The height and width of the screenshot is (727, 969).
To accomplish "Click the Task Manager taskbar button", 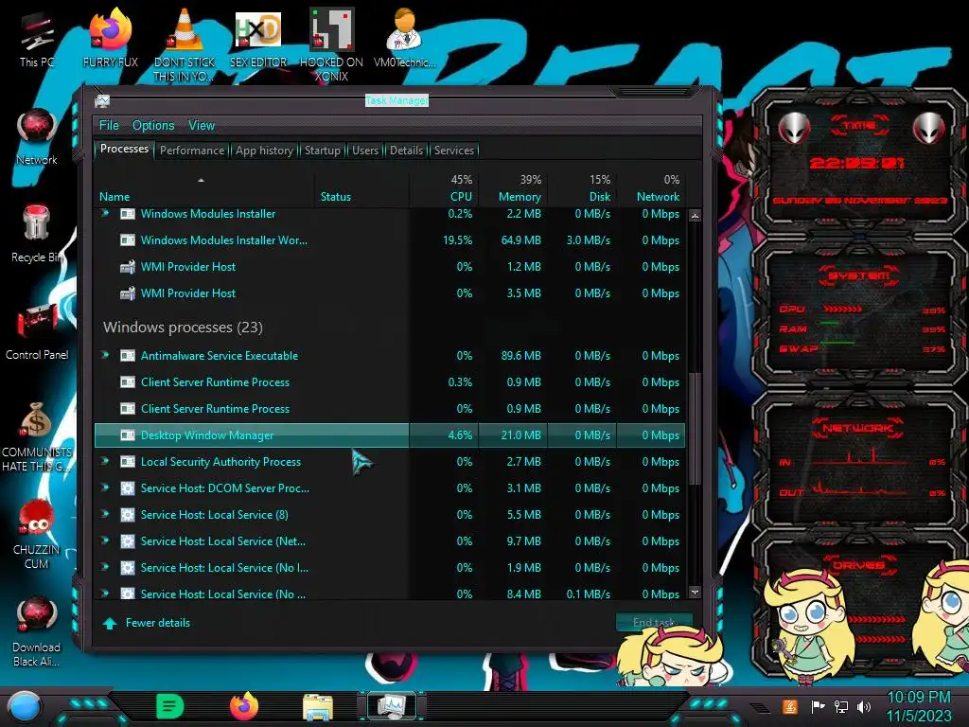I will 392,706.
